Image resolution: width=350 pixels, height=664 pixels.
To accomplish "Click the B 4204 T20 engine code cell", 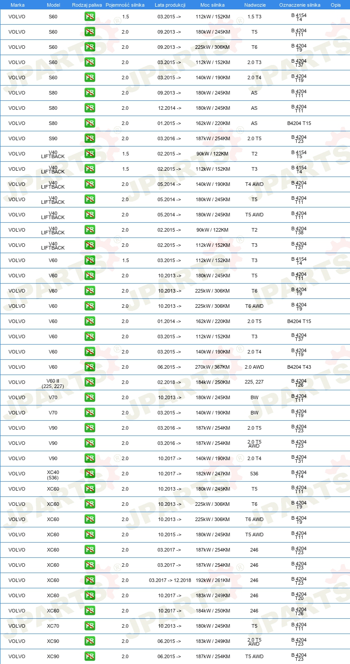I will pos(299,596).
